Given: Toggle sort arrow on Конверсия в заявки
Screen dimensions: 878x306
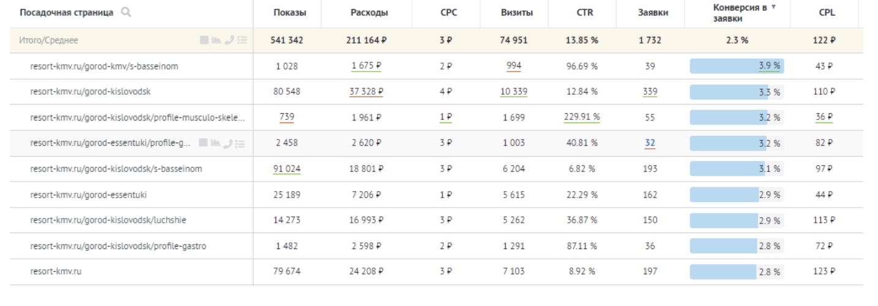Looking at the screenshot, I should (773, 7).
